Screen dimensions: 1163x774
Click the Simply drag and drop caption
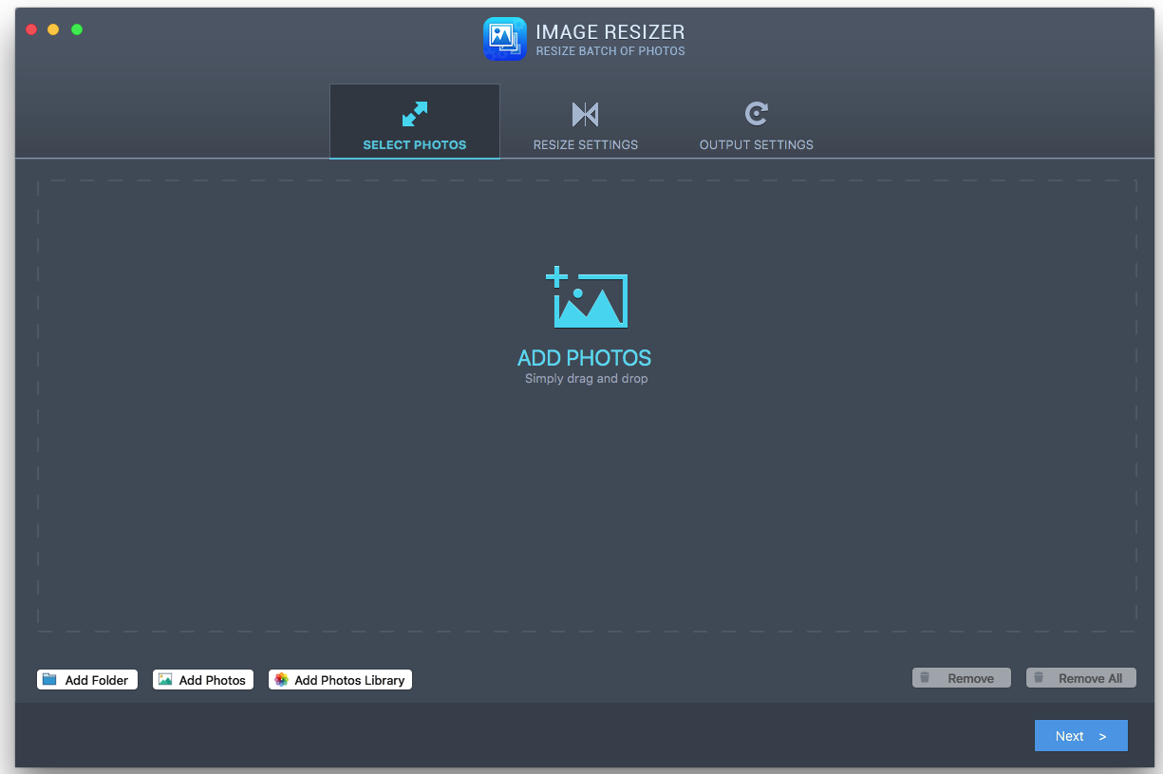point(586,379)
